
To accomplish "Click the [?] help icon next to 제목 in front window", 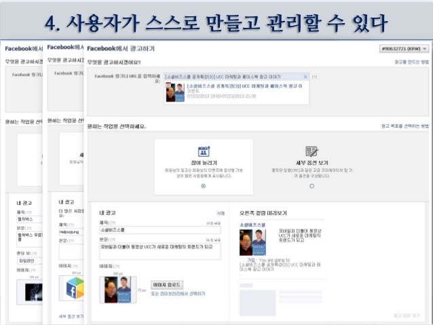I will (113, 223).
